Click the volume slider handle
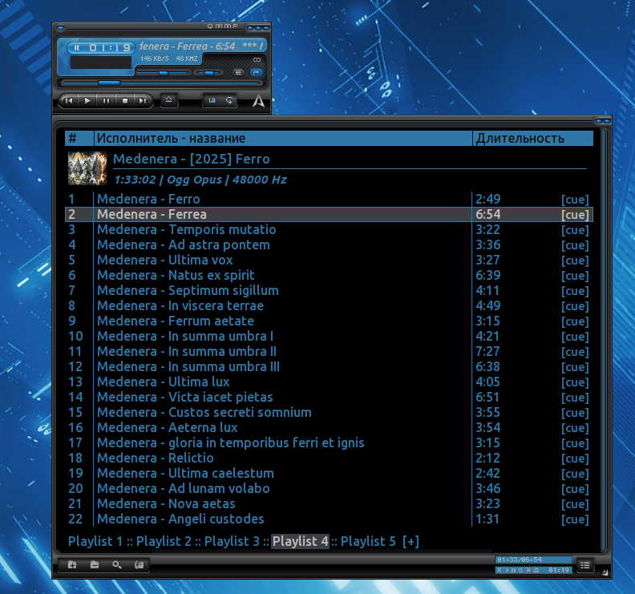 coord(164,72)
